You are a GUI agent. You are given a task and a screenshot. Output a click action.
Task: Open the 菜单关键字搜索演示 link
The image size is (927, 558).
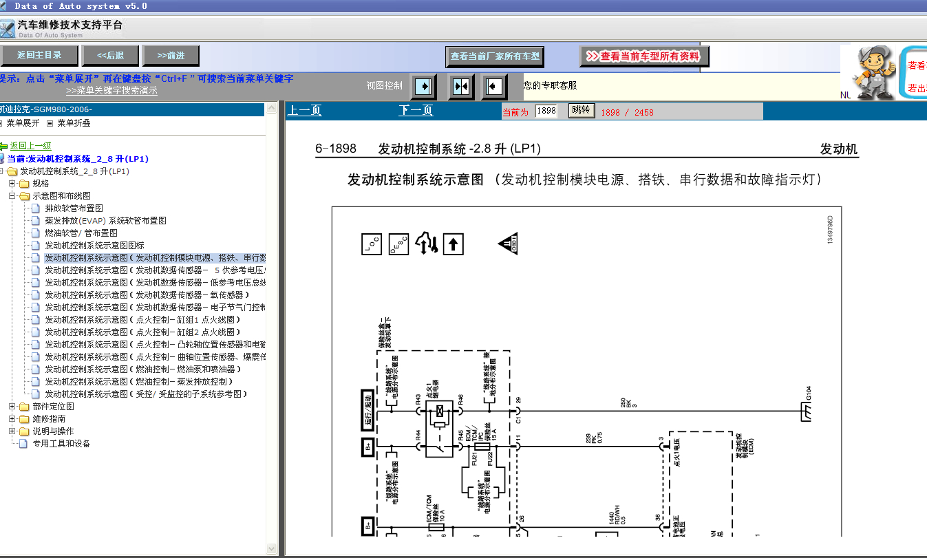111,90
